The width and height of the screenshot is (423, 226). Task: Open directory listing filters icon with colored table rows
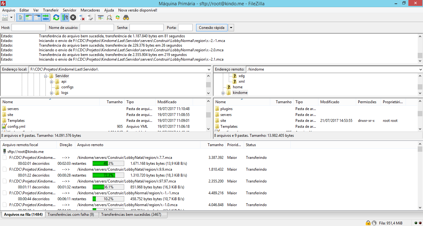pos(101,17)
